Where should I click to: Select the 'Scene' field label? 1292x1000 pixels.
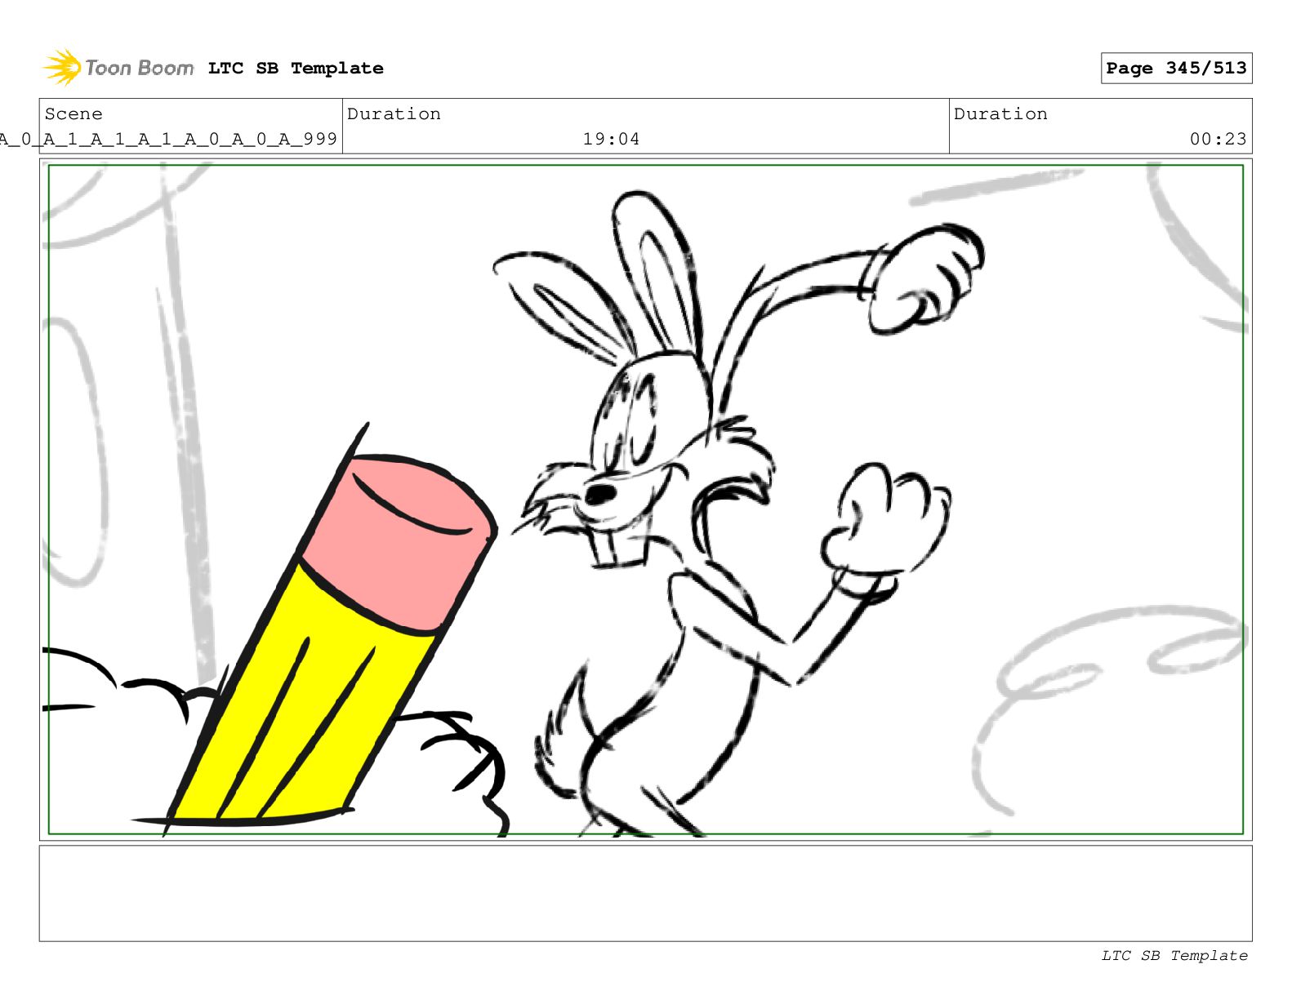click(x=74, y=114)
